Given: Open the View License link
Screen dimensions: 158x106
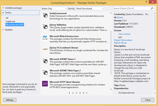Looking at the screenshot, I should point(124,34).
